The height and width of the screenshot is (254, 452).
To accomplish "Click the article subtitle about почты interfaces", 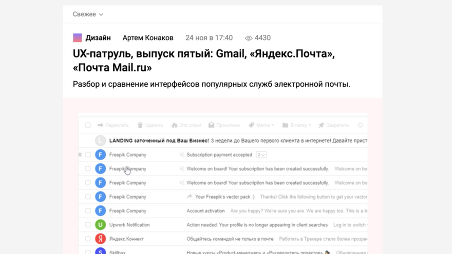I will click(x=212, y=84).
